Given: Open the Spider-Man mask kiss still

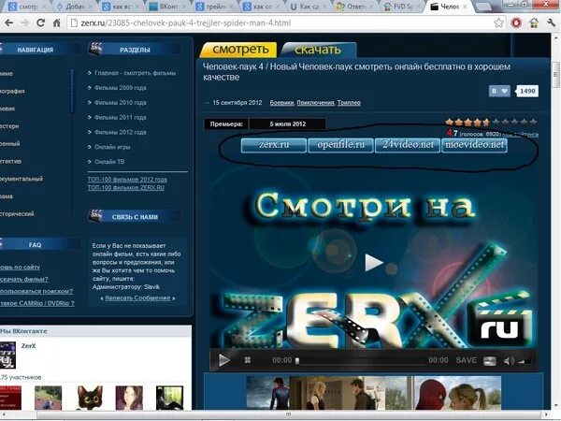Looking at the screenshot, I should (x=457, y=393).
